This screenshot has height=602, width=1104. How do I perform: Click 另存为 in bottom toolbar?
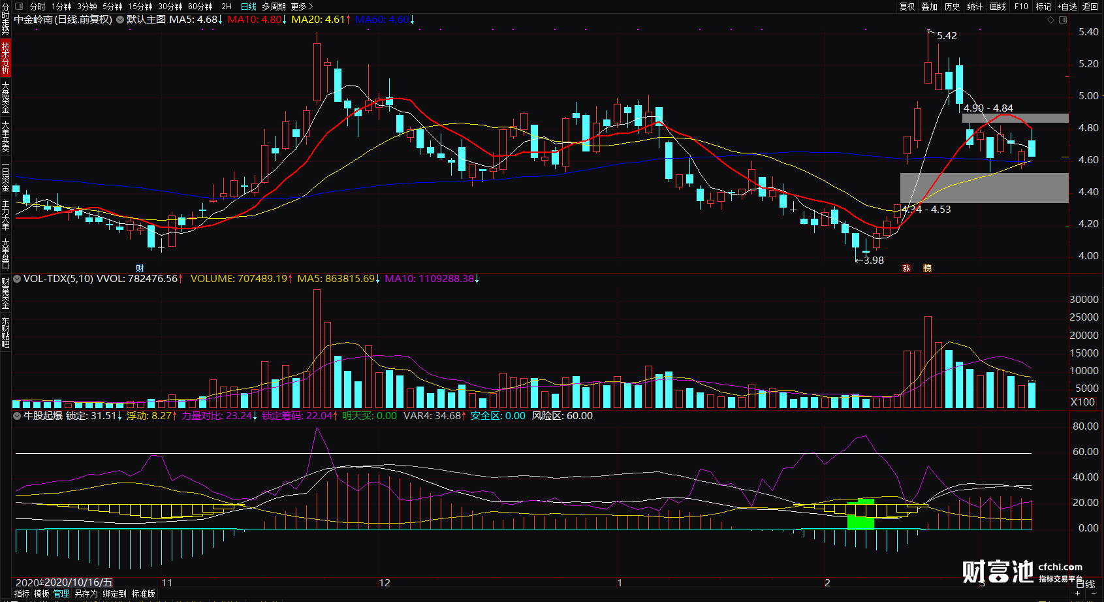86,594
